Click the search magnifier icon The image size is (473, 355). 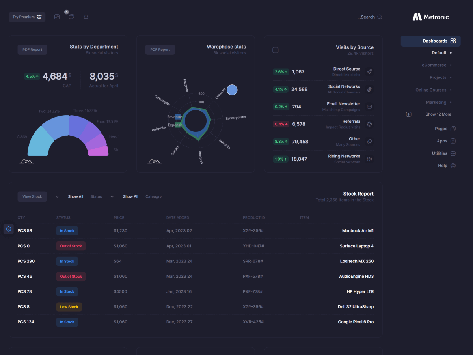point(380,17)
